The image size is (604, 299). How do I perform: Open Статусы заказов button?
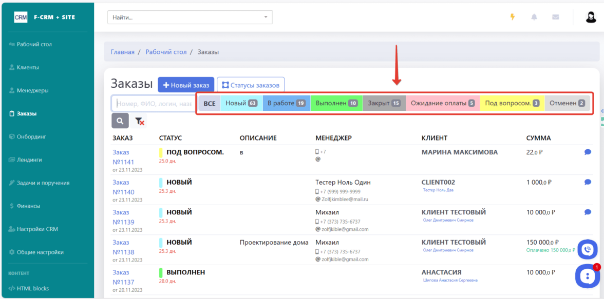[x=251, y=85]
